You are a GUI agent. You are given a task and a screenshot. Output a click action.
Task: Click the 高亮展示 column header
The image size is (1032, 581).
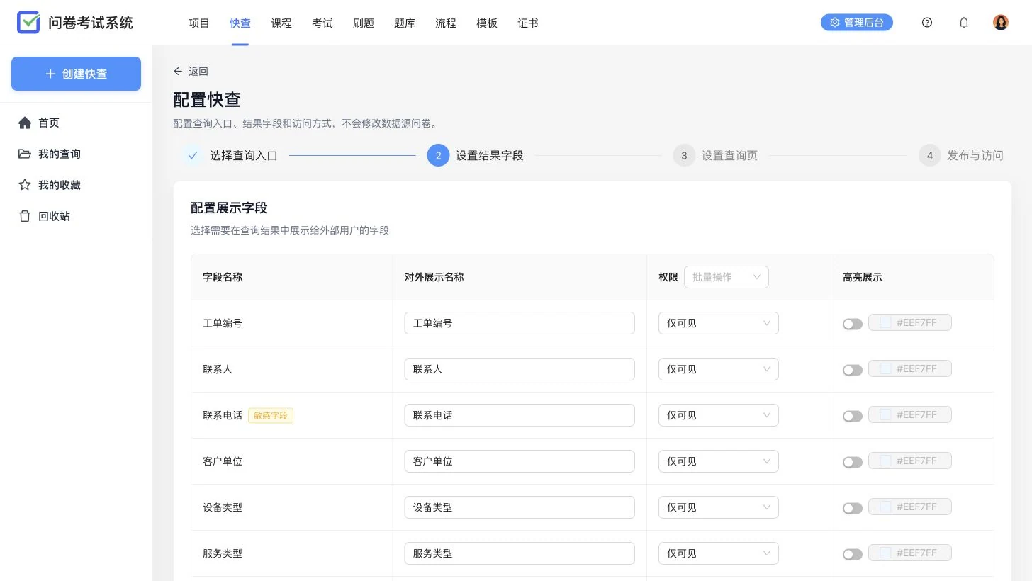(863, 278)
